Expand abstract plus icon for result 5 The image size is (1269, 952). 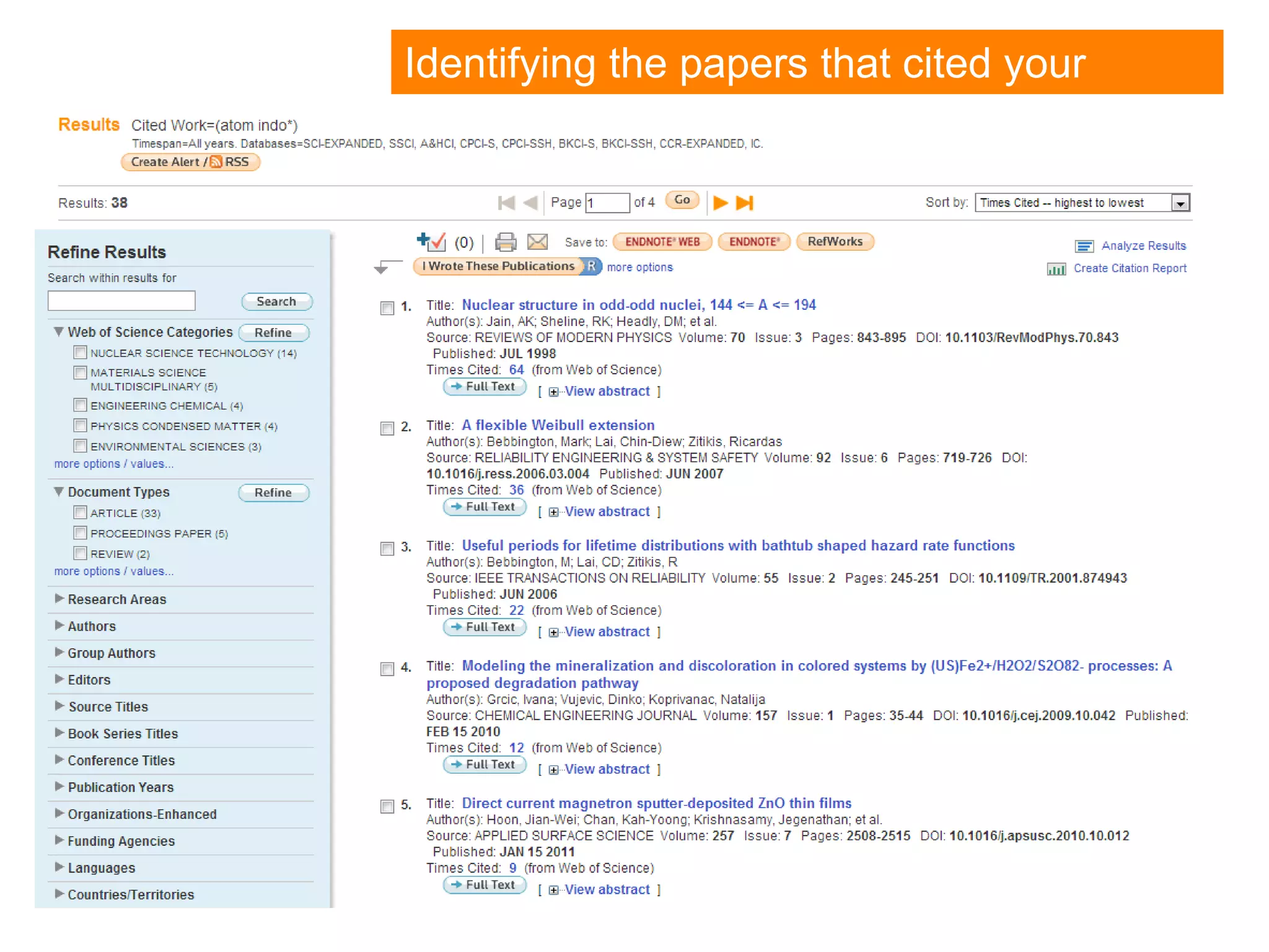(x=553, y=890)
